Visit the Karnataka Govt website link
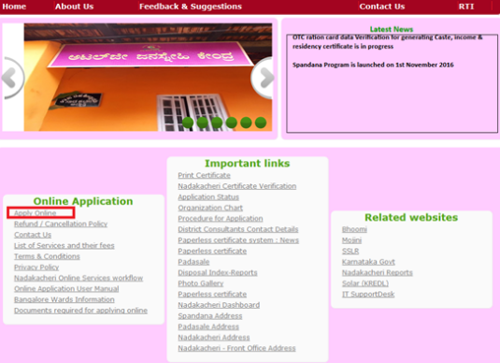The height and width of the screenshot is (363, 500). click(x=368, y=262)
